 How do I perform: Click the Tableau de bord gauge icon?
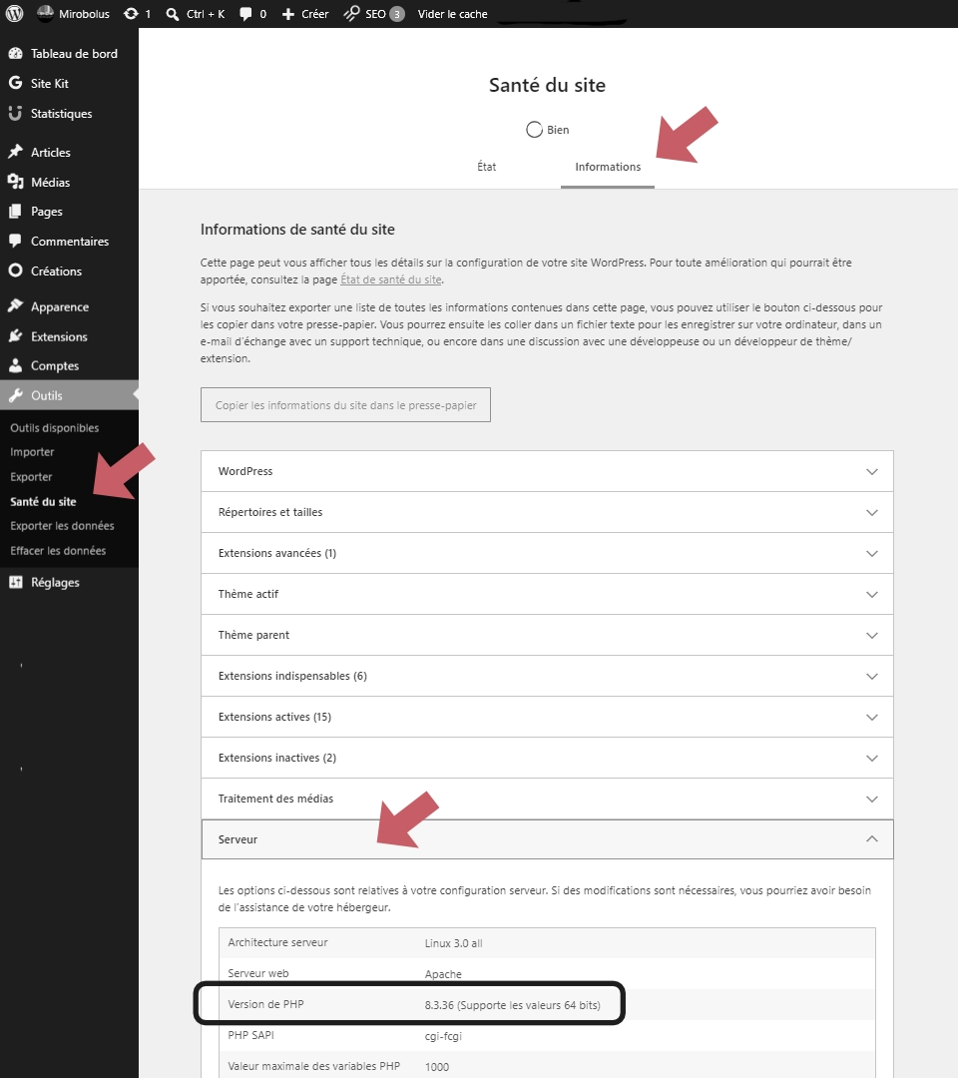pyautogui.click(x=15, y=54)
